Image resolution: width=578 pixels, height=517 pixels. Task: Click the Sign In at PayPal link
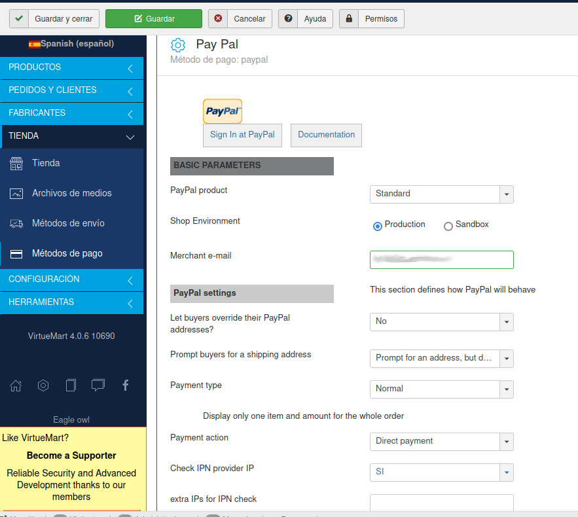pyautogui.click(x=242, y=135)
